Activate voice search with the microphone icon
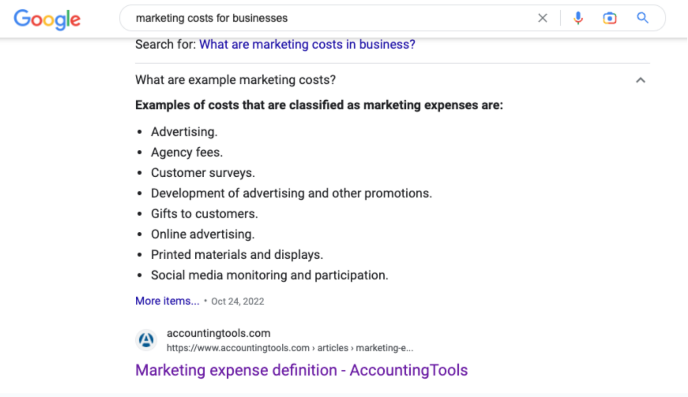The height and width of the screenshot is (397, 688). (x=578, y=18)
